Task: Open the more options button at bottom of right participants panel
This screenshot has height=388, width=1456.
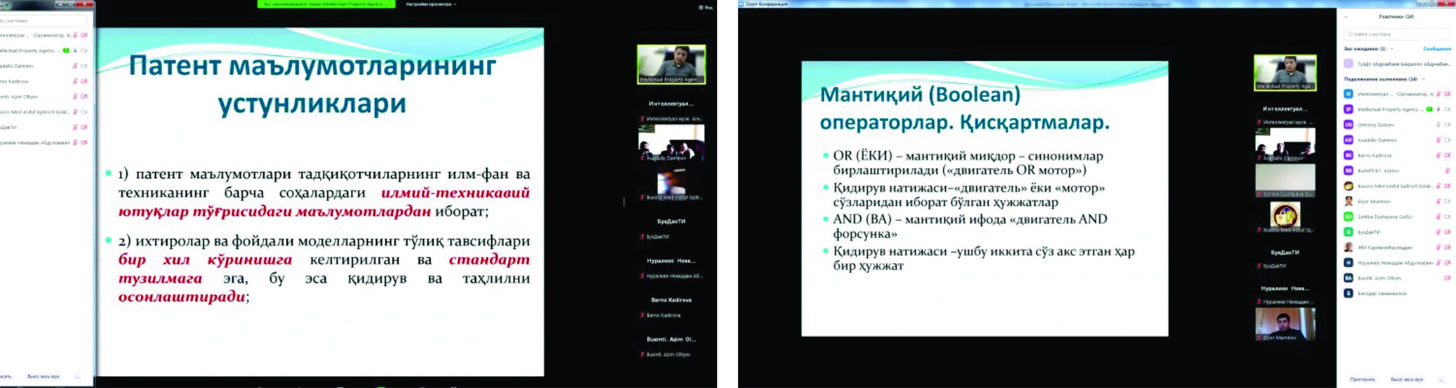Action: [x=1441, y=379]
